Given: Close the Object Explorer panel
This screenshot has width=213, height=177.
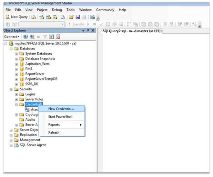Looking at the screenshot, I should (x=93, y=31).
